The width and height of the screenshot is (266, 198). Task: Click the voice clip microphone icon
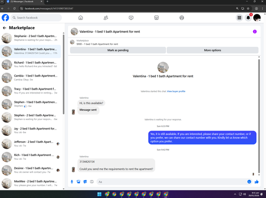tap(72, 182)
